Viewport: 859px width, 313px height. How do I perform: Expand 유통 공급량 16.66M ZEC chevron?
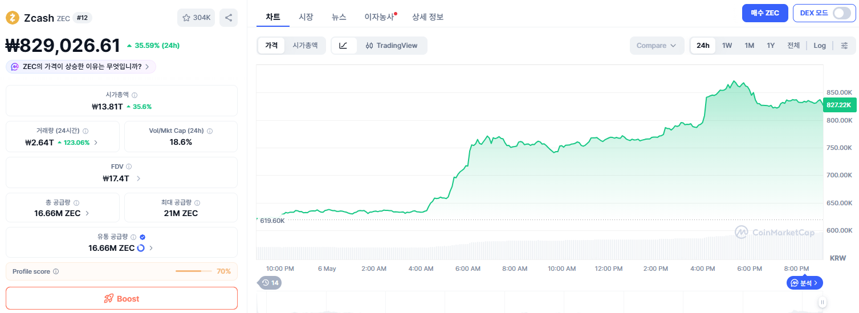coord(151,248)
